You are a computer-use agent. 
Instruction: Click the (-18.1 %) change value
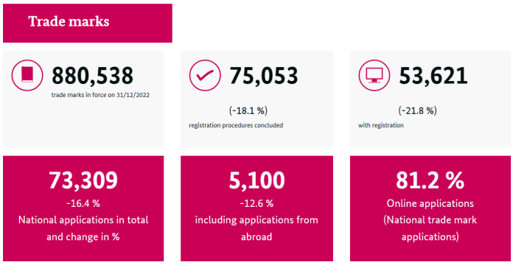pos(248,110)
